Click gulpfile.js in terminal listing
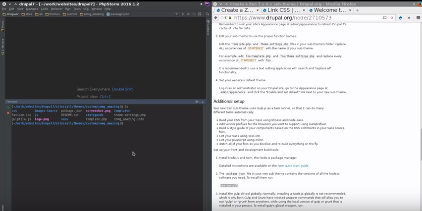The height and width of the screenshot is (211, 422). (21, 119)
